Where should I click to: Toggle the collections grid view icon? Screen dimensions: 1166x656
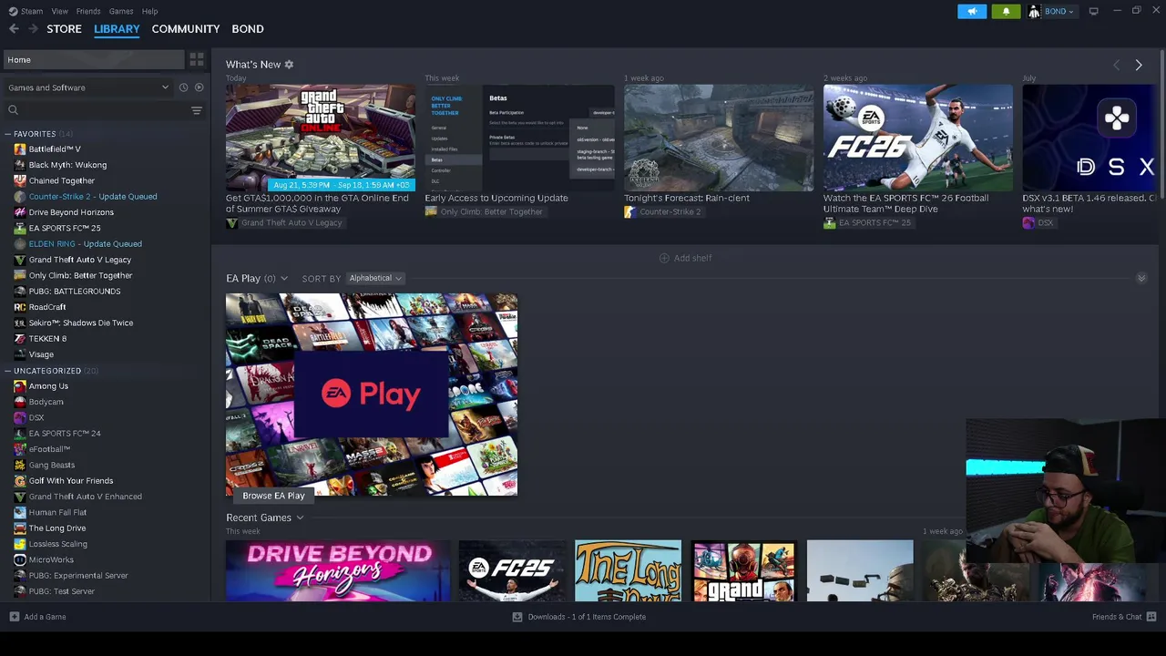pos(197,60)
